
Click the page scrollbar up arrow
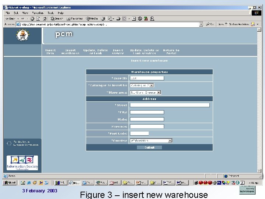[259, 29]
